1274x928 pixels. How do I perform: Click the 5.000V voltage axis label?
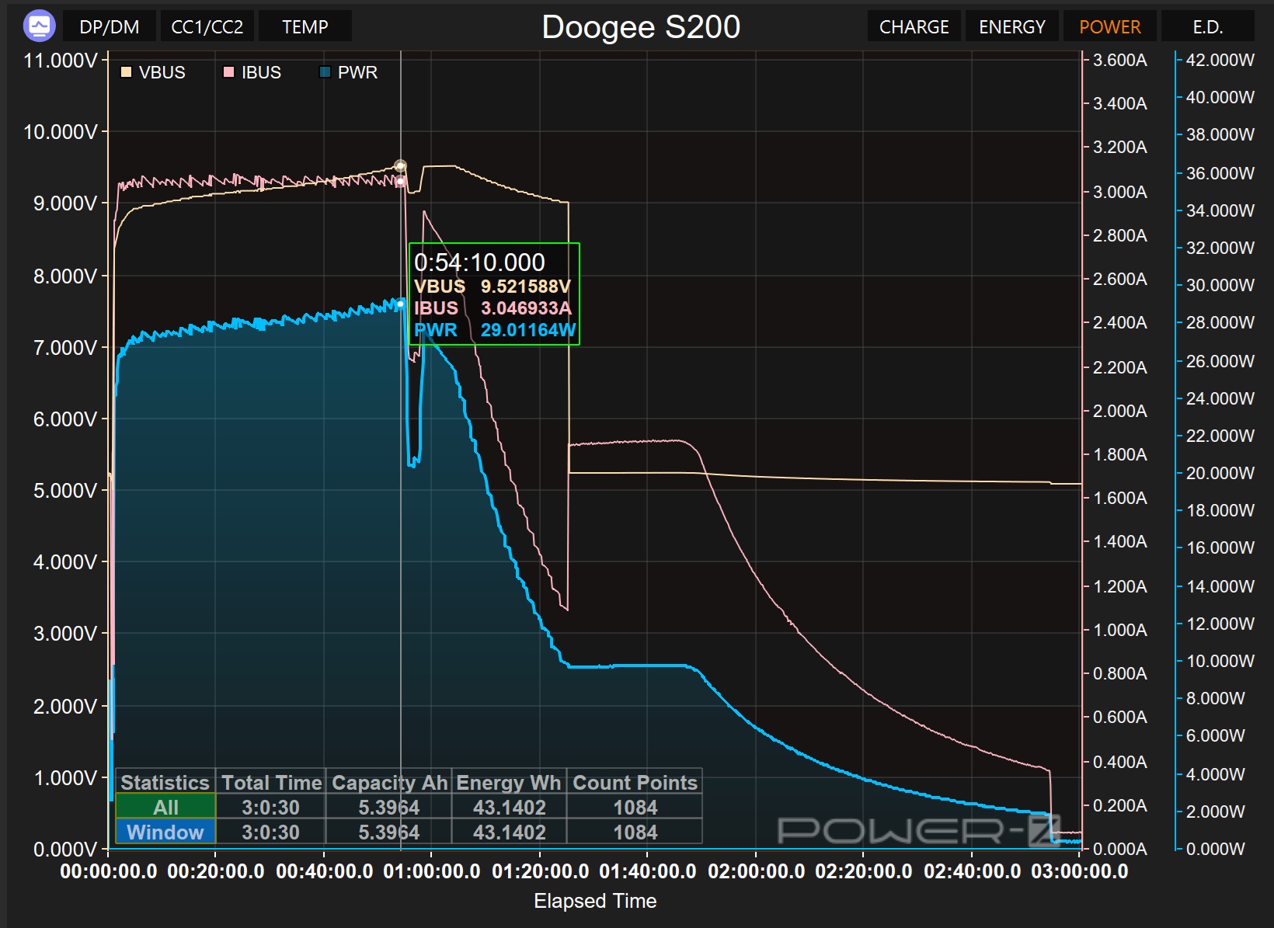(65, 491)
